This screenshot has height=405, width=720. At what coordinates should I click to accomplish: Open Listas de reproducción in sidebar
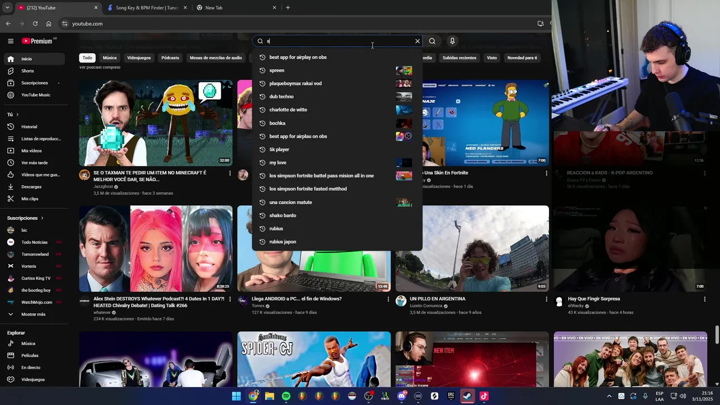point(33,139)
